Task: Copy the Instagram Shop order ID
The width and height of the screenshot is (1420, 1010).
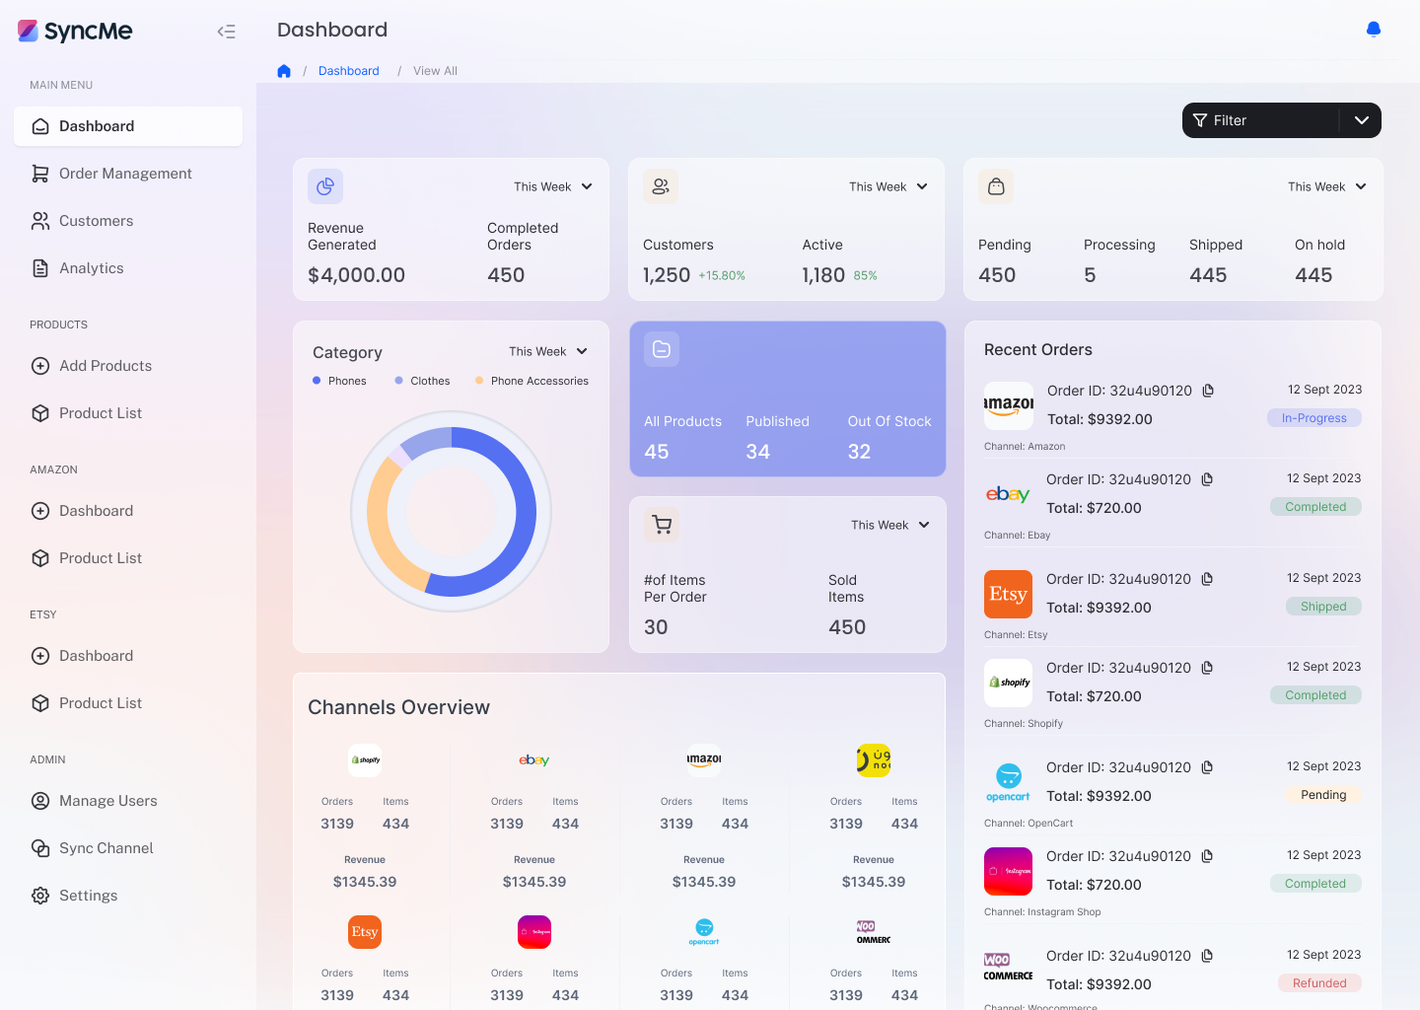Action: click(1207, 856)
